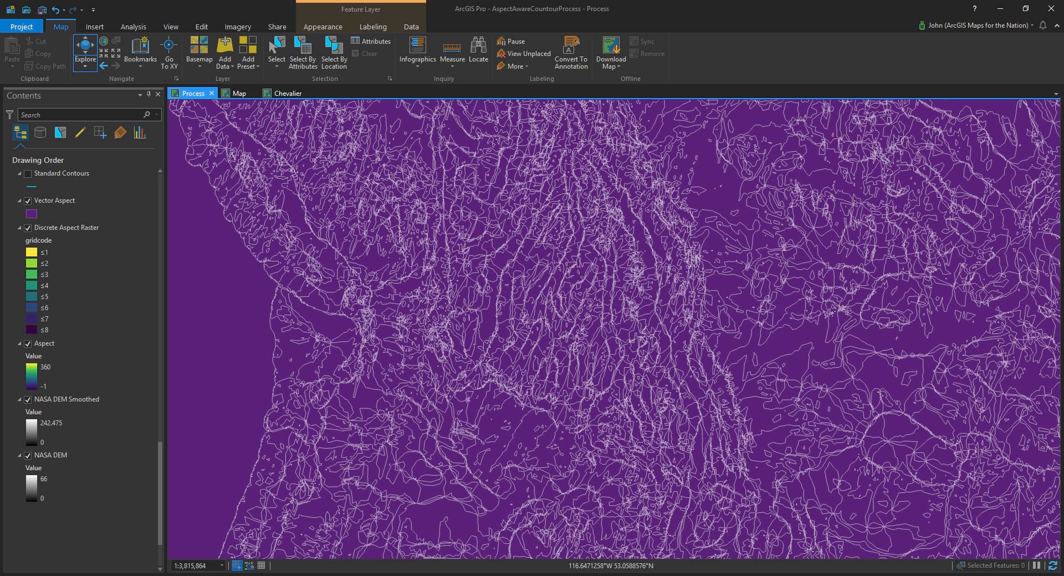Open Select By Attributes
Screen dimensions: 1064x576
(x=303, y=52)
